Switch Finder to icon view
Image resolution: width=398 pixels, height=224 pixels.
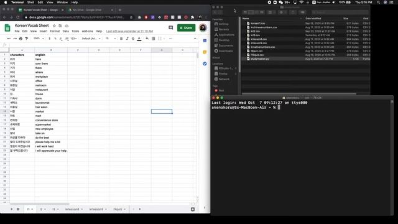coord(245,12)
